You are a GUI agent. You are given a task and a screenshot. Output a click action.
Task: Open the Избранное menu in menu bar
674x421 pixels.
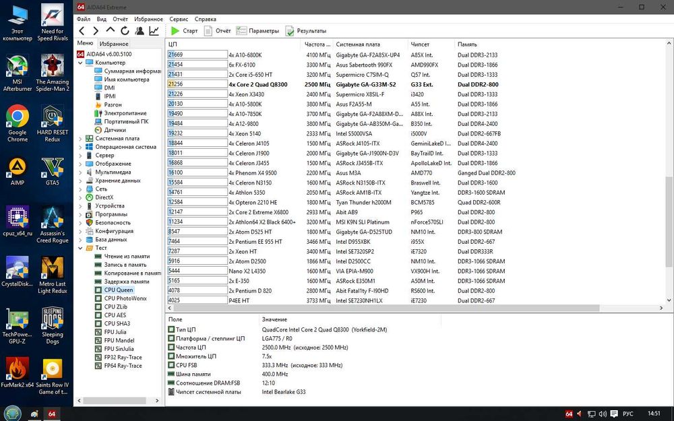pyautogui.click(x=148, y=19)
